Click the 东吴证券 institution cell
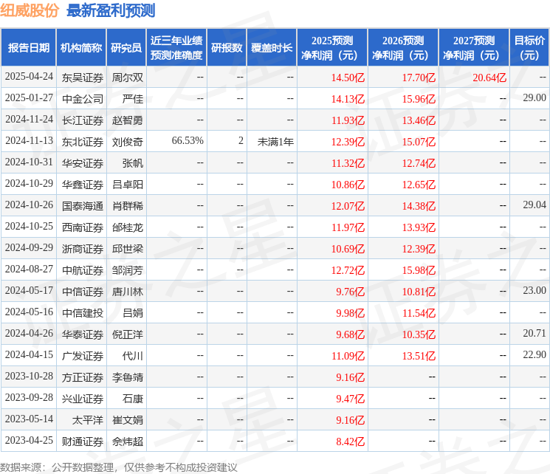The image size is (550, 474). (x=83, y=78)
